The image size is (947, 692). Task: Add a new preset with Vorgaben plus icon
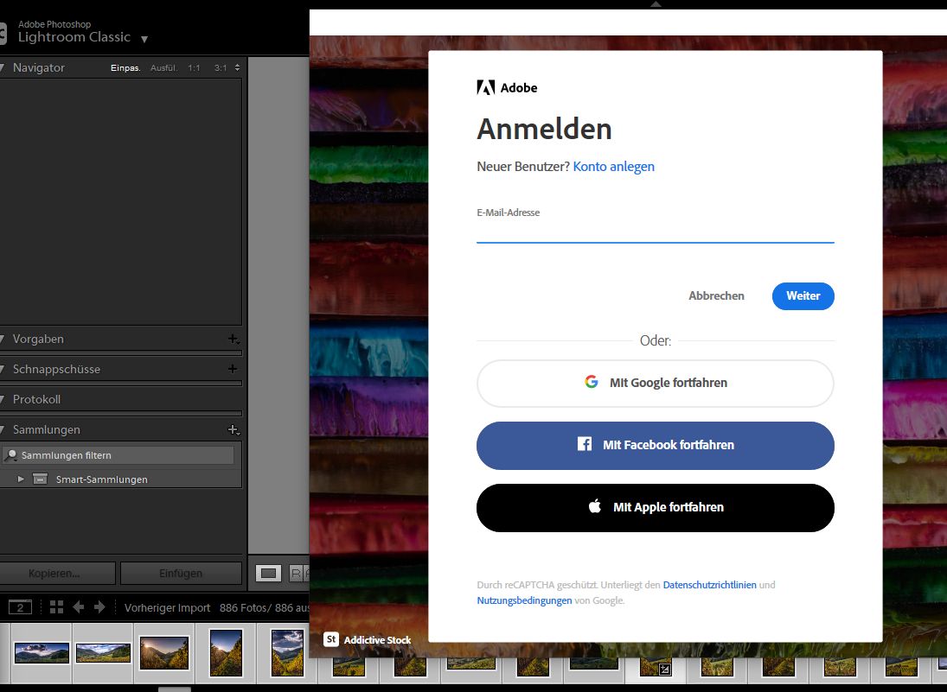click(x=232, y=340)
